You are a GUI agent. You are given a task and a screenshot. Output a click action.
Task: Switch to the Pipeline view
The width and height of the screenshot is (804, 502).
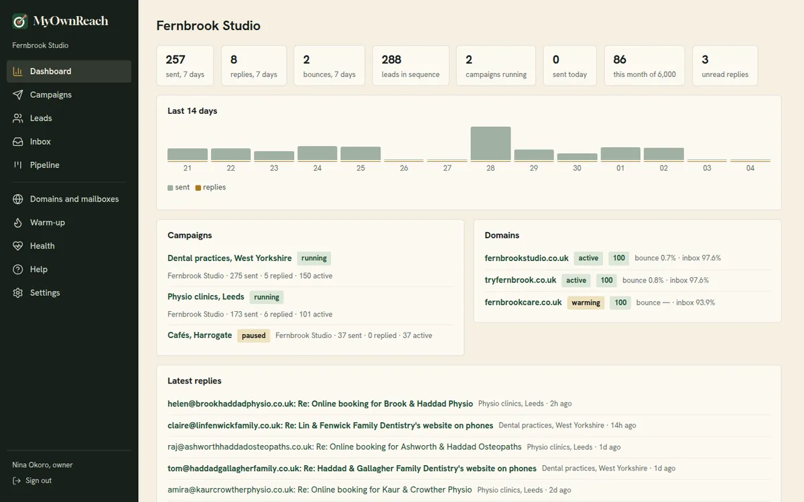tap(69, 165)
